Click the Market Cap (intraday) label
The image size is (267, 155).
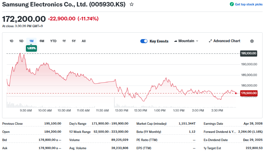pos(151,124)
